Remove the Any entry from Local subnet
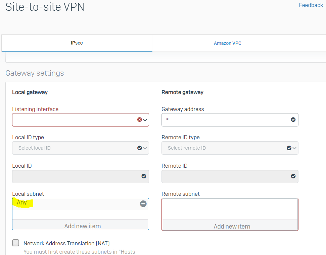Image resolution: width=326 pixels, height=255 pixels. click(x=143, y=203)
